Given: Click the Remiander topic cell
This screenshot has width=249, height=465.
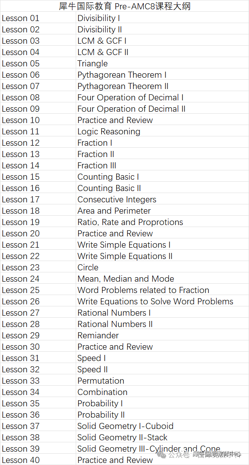Looking at the screenshot, I should (162, 336).
